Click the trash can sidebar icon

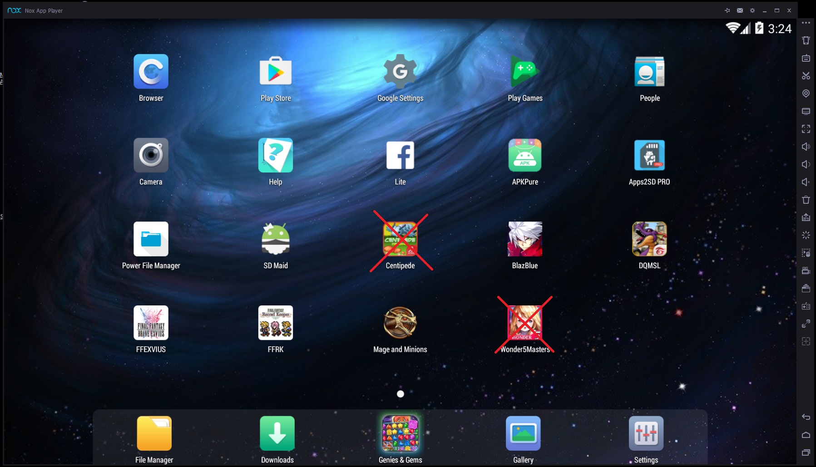[806, 200]
